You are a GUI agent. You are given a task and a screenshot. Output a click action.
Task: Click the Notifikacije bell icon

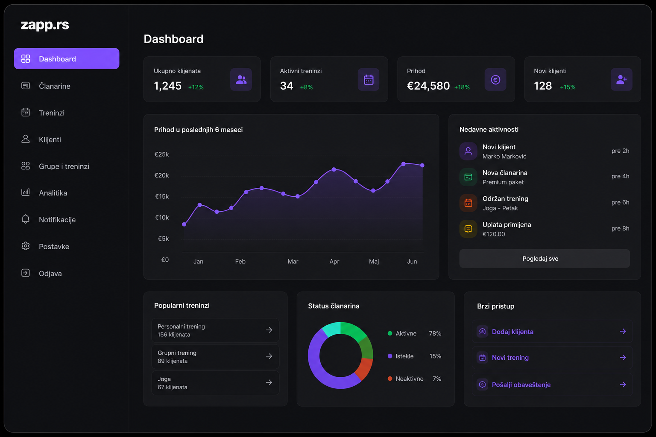[26, 219]
